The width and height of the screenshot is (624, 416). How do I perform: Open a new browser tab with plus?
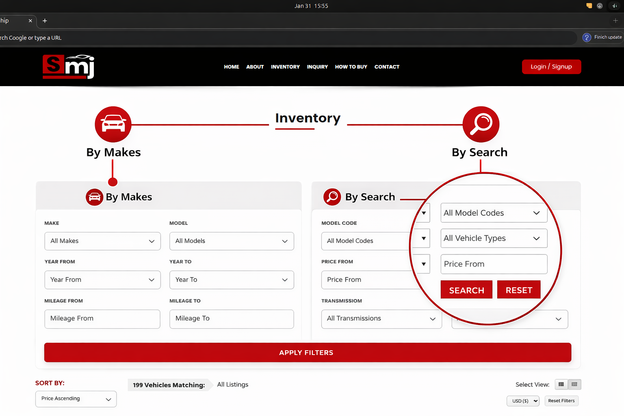tap(45, 21)
